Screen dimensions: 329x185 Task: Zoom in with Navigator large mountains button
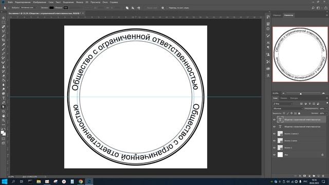click(x=323, y=94)
